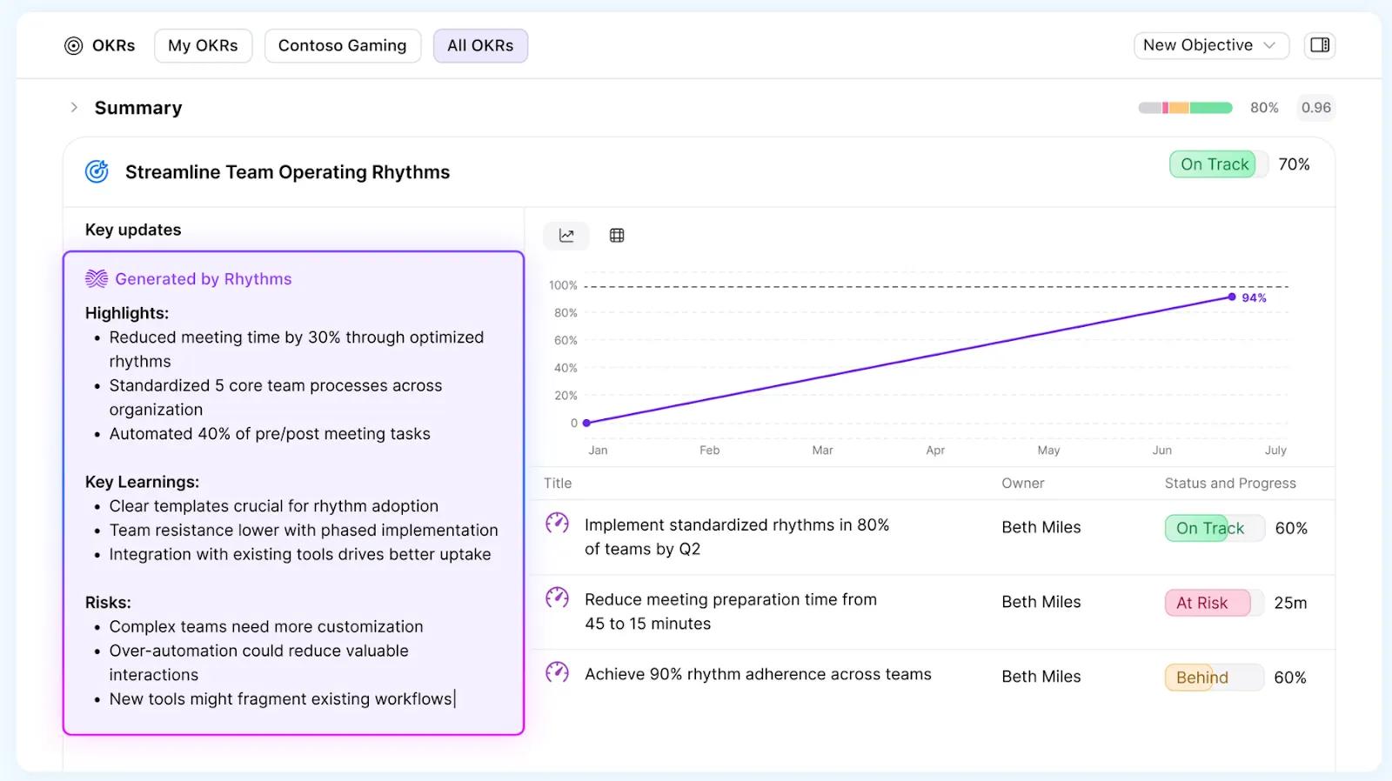Viewport: 1392px width, 781px height.
Task: Click key result icon for Reduce meeting preparation
Action: pos(557,598)
